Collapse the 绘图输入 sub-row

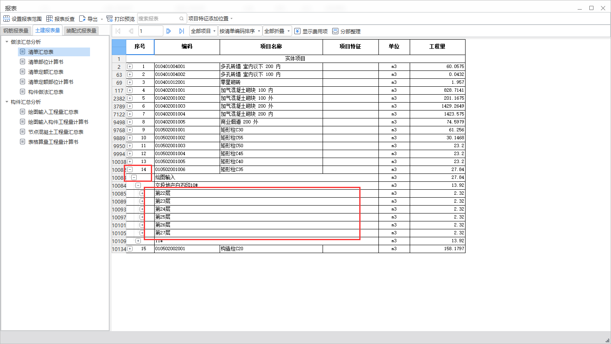pos(134,178)
